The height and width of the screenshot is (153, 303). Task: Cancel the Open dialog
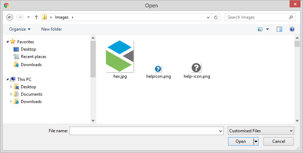point(279,141)
